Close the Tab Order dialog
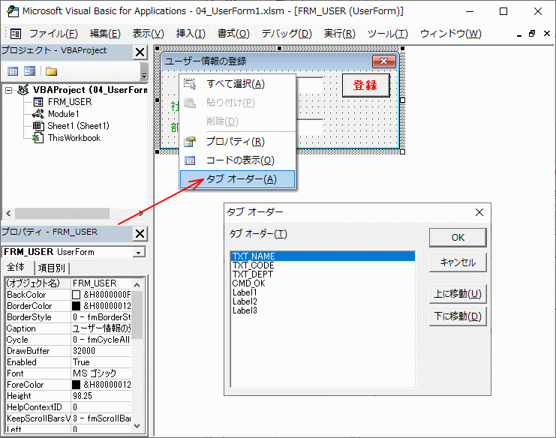Screen dimensions: 556x438 [479, 212]
